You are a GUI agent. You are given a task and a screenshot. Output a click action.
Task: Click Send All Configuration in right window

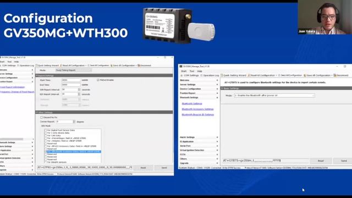[x=290, y=75]
